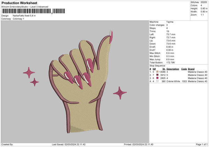Click 'Total Bobbin' value 172.79ft

pyautogui.click(x=170, y=62)
